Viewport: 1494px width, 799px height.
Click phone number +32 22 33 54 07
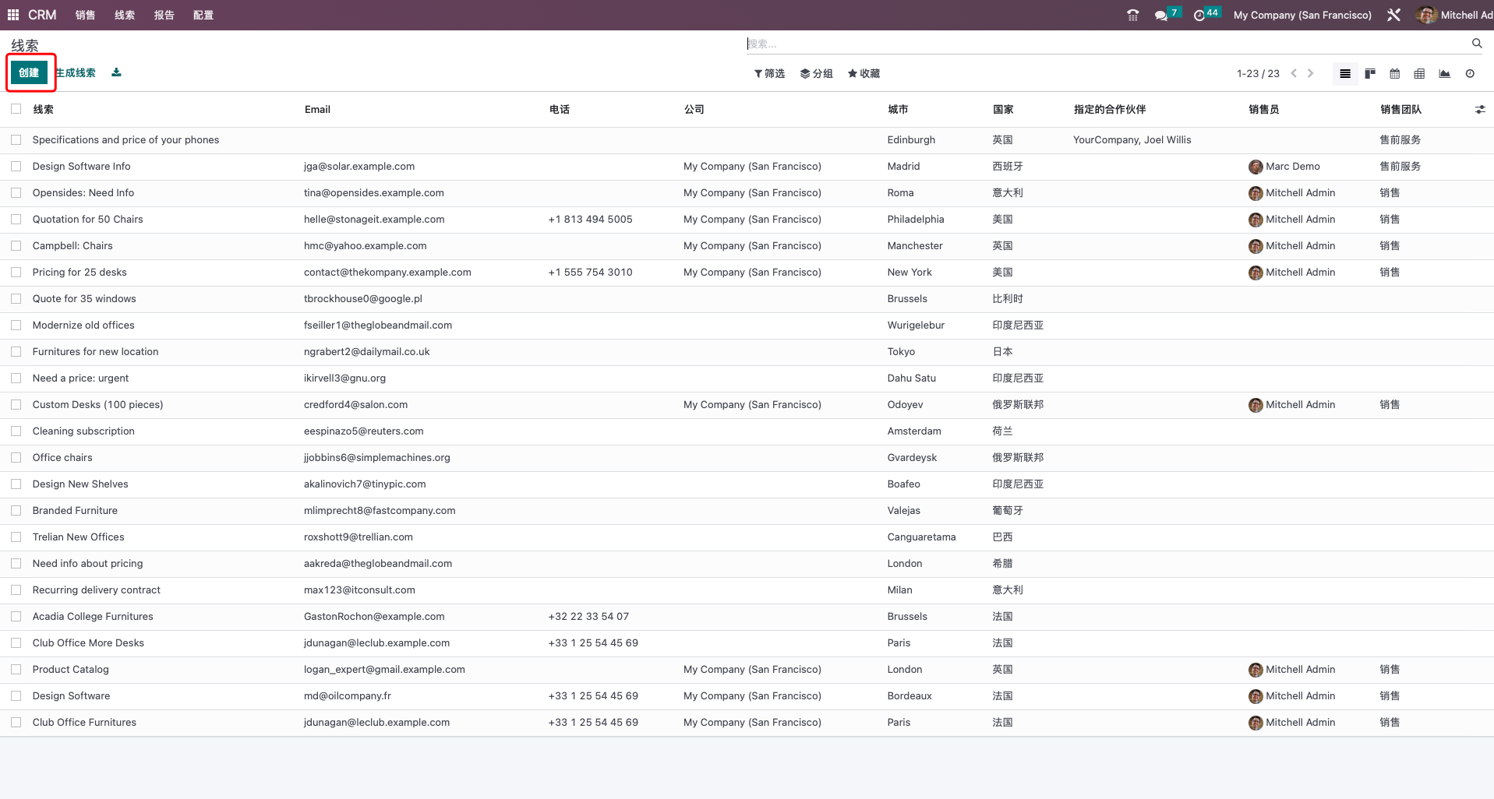588,617
